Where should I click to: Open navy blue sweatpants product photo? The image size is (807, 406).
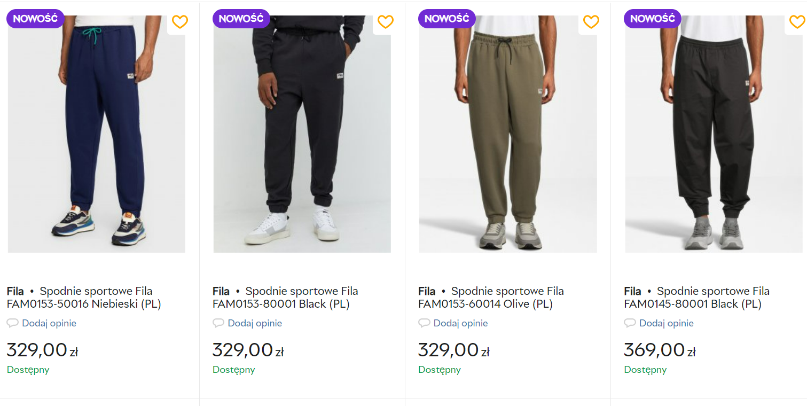[x=97, y=134]
